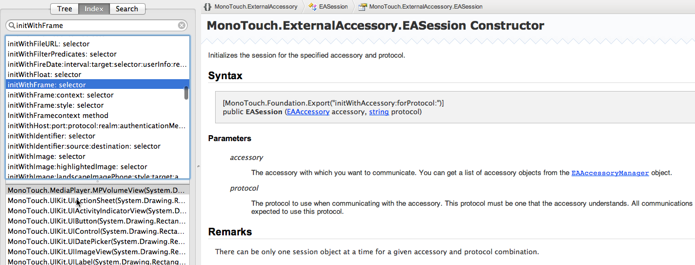Select initWithImage: selector entry
This screenshot has width=695, height=265.
95,156
